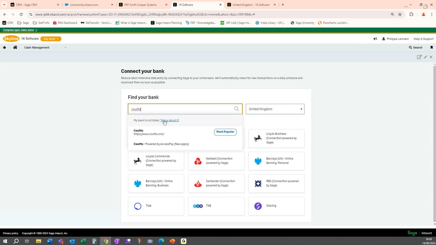Open the Windows Start menu
The height and width of the screenshot is (245, 436).
[5, 241]
